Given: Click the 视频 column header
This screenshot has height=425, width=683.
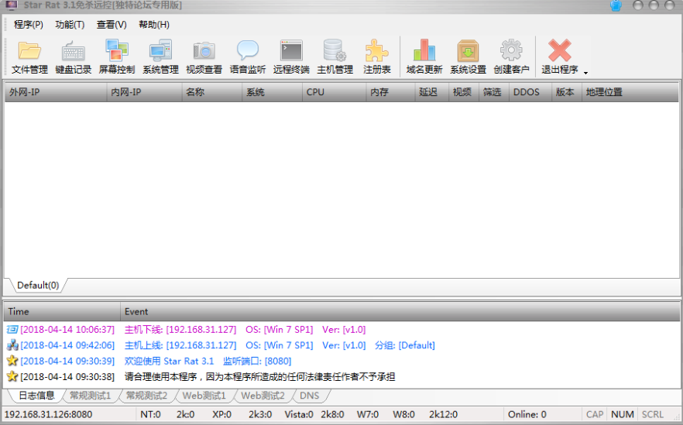Looking at the screenshot, I should pyautogui.click(x=464, y=92).
